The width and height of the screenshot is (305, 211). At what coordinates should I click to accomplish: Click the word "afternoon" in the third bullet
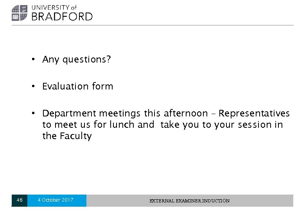pos(185,113)
